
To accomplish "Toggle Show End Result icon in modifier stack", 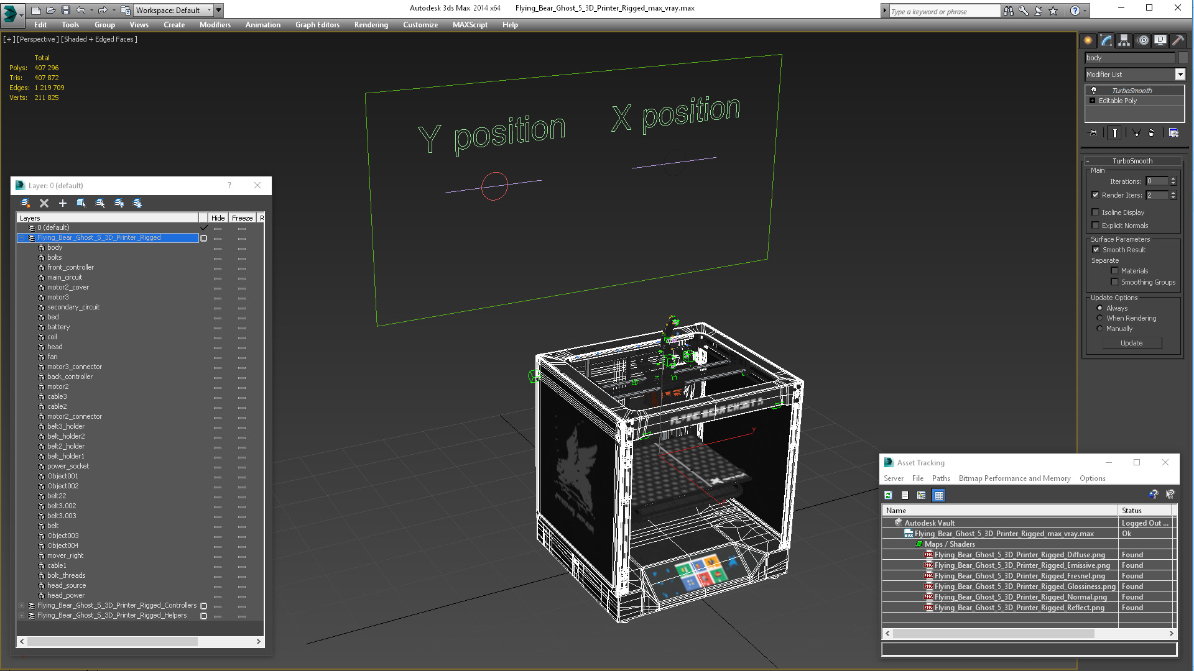I will click(1114, 133).
